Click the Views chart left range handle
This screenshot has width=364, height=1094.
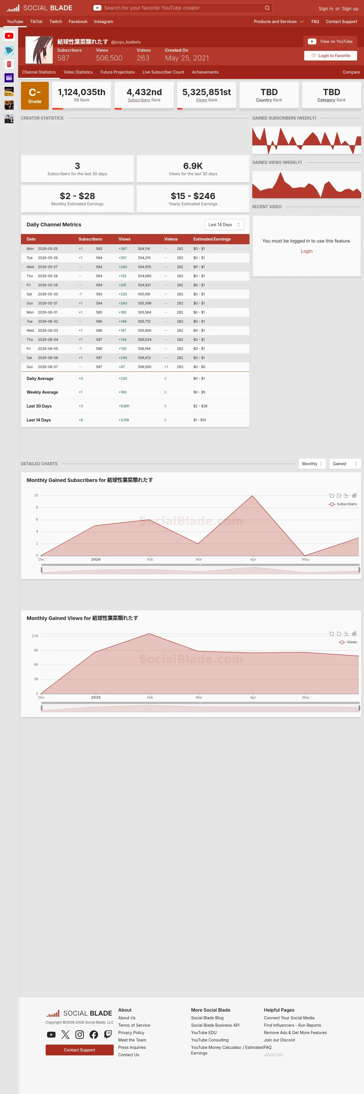point(41,708)
